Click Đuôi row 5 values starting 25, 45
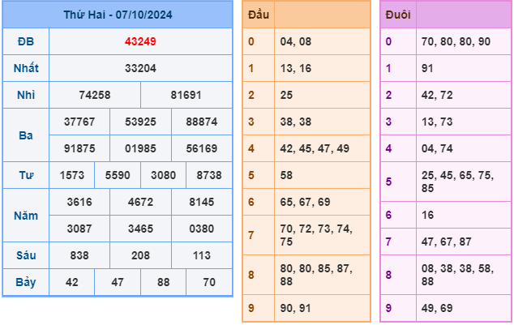The width and height of the screenshot is (514, 325). 457,182
